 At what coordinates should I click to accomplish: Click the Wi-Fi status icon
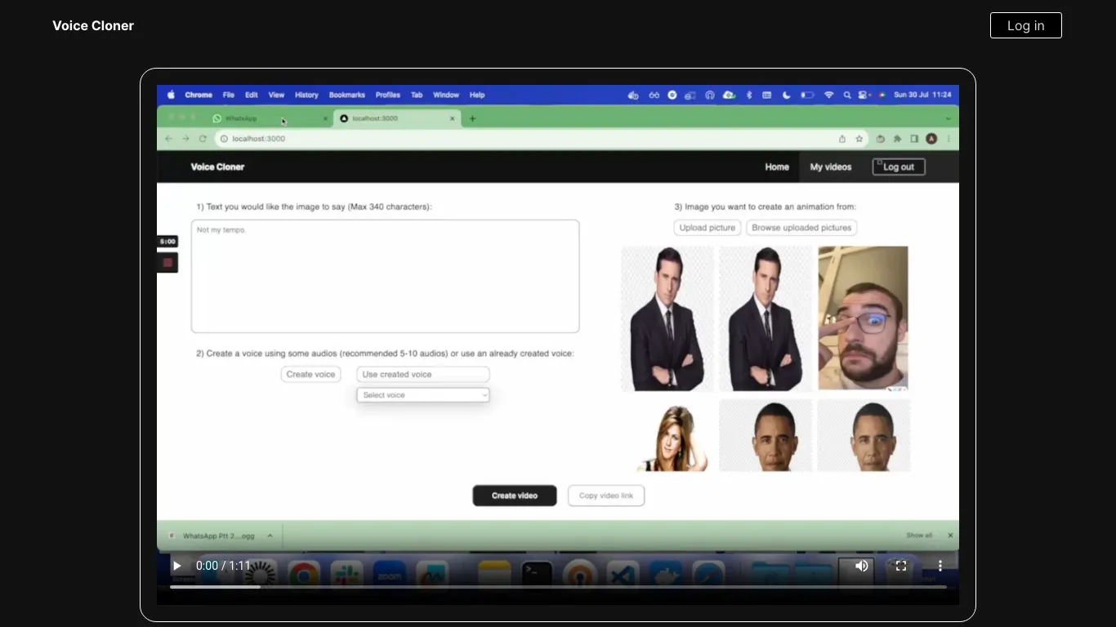point(829,95)
